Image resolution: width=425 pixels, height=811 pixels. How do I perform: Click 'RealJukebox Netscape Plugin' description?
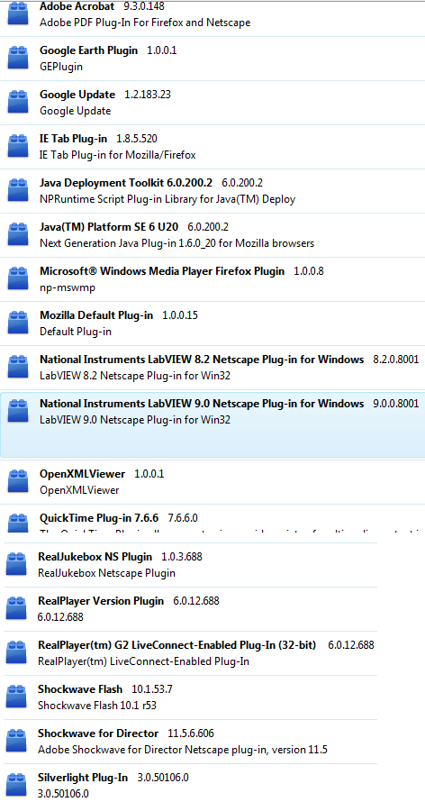[106, 573]
